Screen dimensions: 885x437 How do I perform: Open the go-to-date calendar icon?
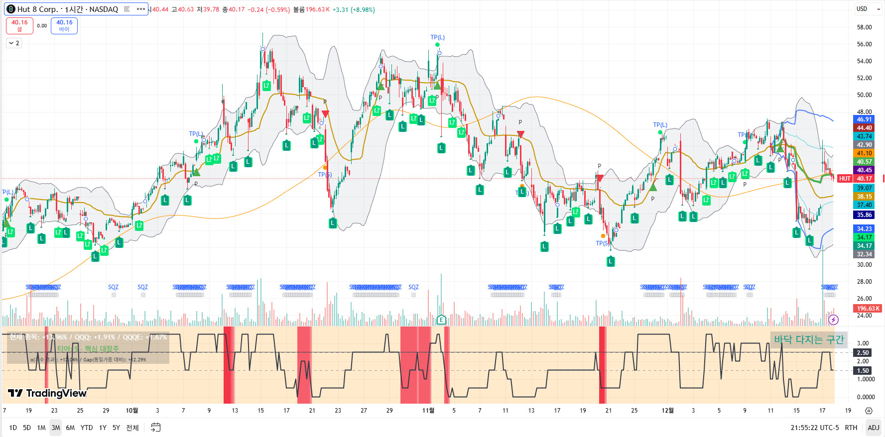click(x=156, y=428)
